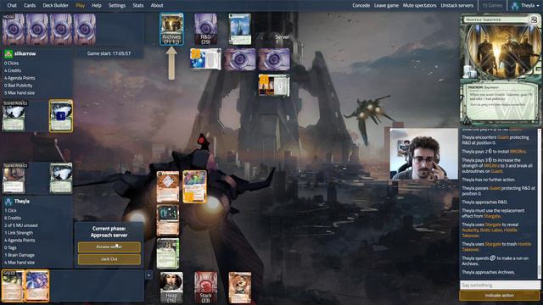Click Leave game
Image resolution: width=543 pixels, height=305 pixels.
pos(386,5)
